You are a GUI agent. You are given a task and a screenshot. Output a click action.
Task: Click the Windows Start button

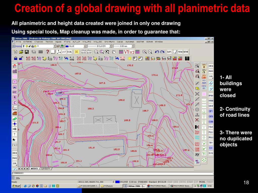16,186
